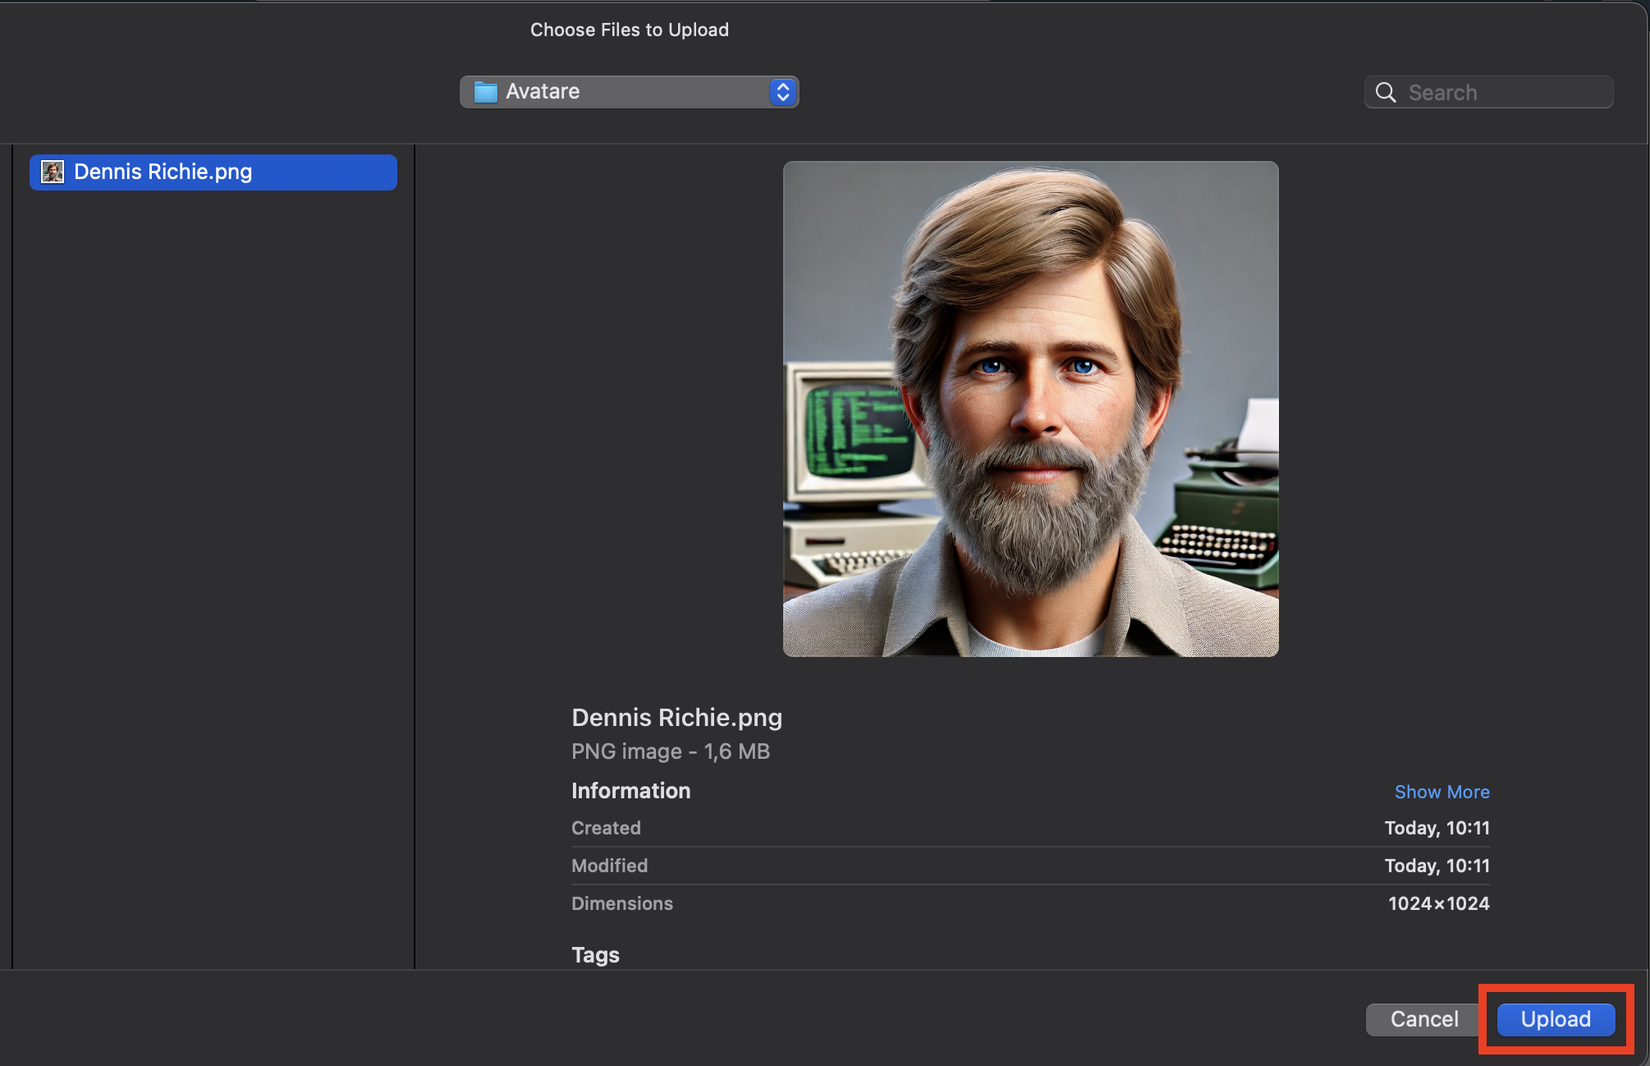Expand details with Show More

1441,792
